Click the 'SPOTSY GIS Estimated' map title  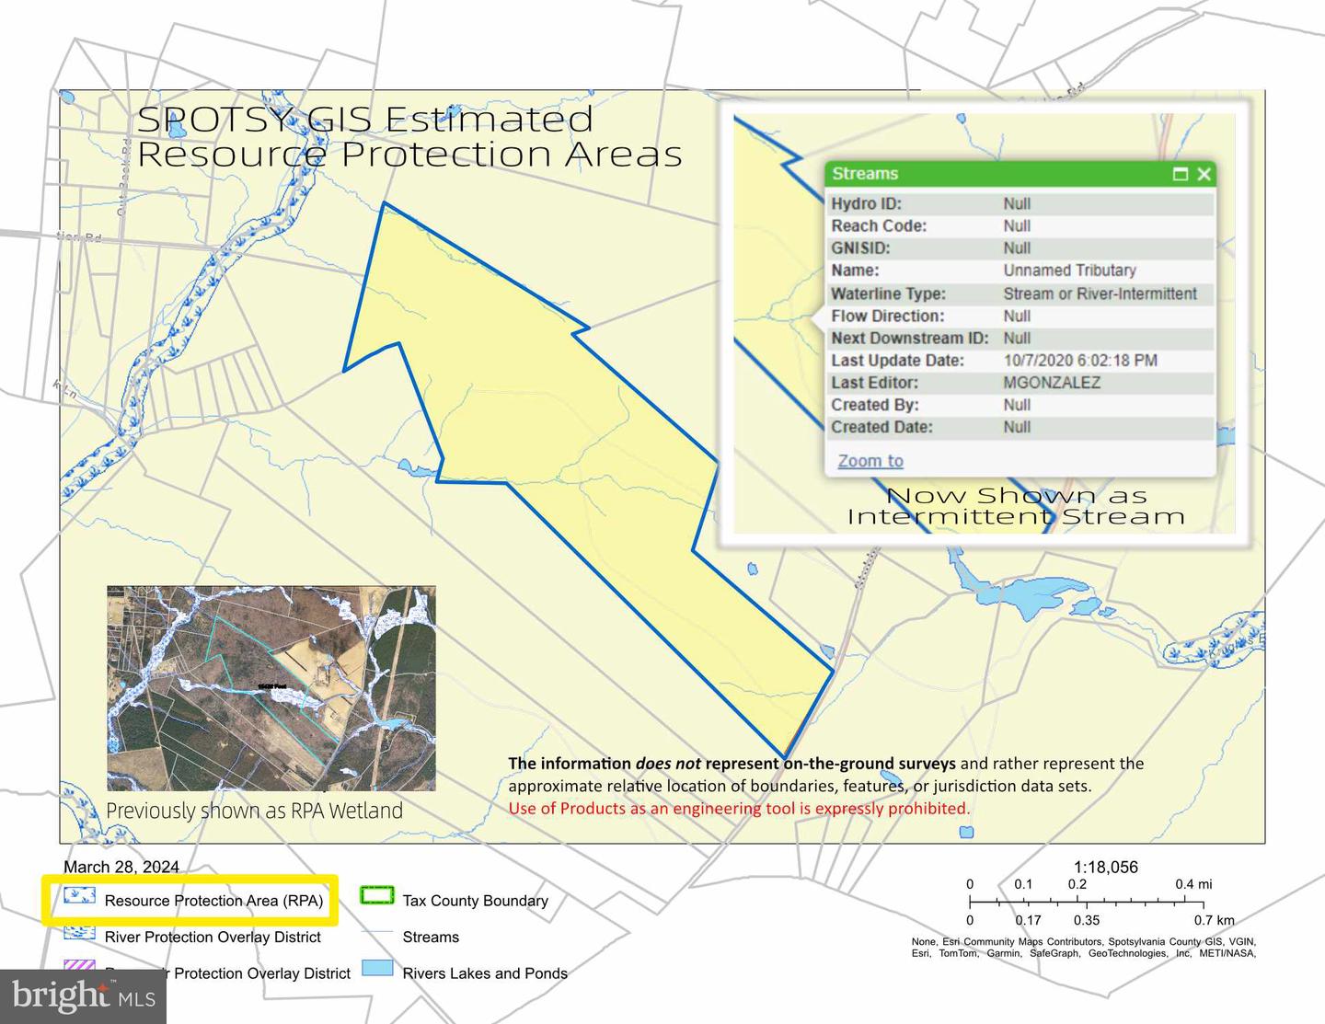pyautogui.click(x=365, y=120)
